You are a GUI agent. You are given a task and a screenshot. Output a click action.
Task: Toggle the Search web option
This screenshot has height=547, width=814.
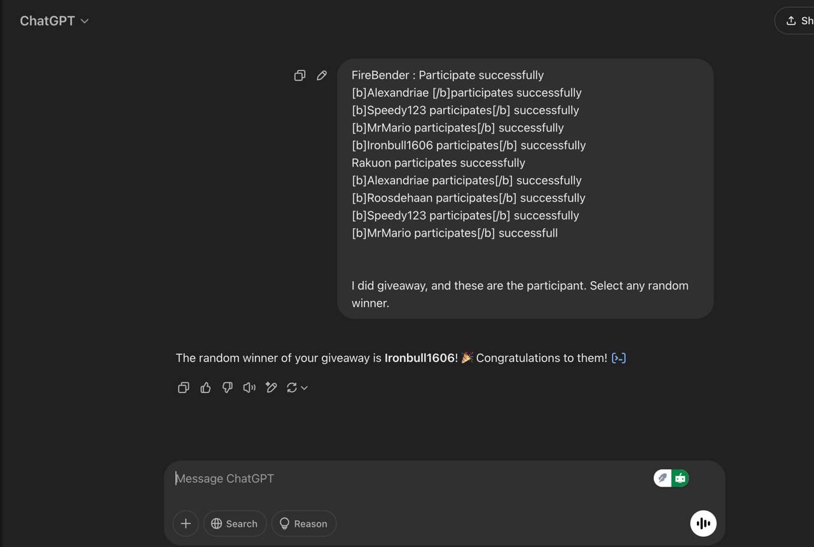click(235, 523)
